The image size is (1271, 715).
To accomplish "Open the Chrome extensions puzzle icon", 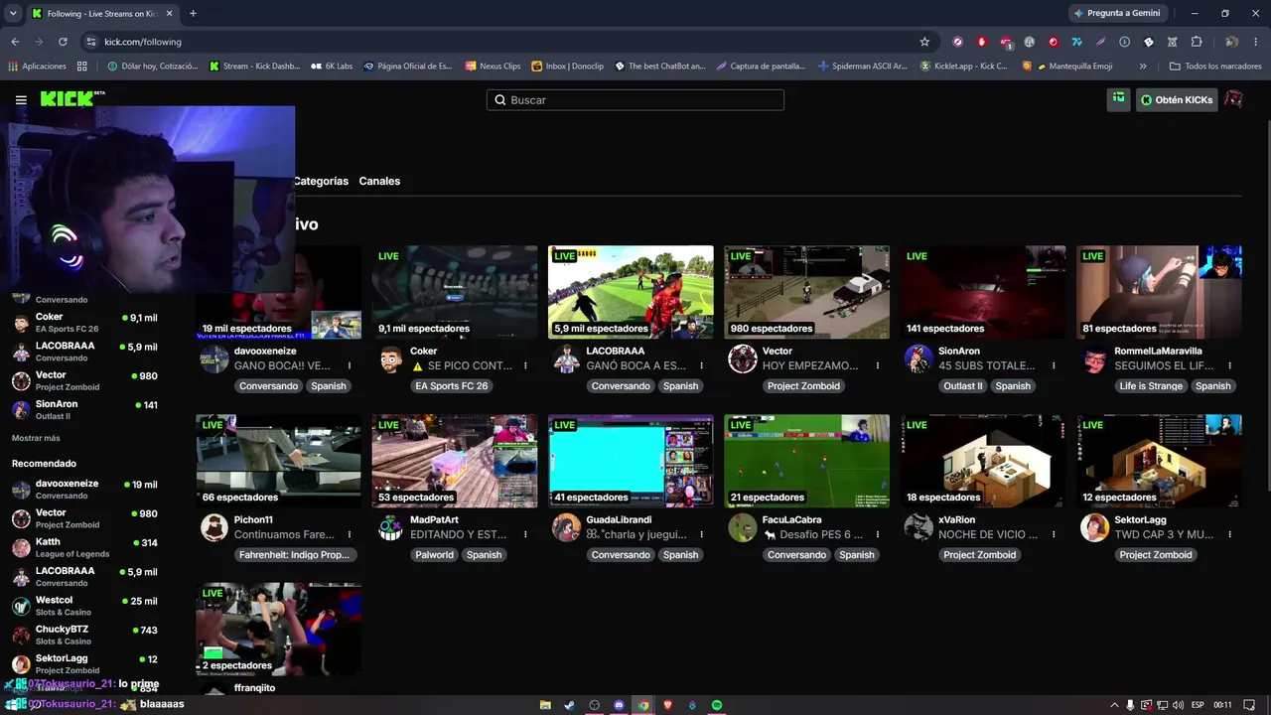I will 1197,42.
